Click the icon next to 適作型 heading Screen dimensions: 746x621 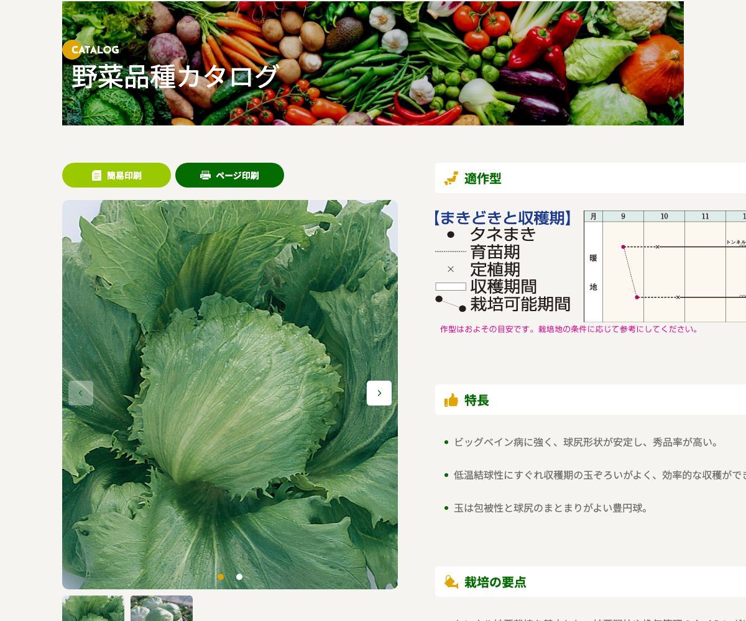click(x=451, y=179)
